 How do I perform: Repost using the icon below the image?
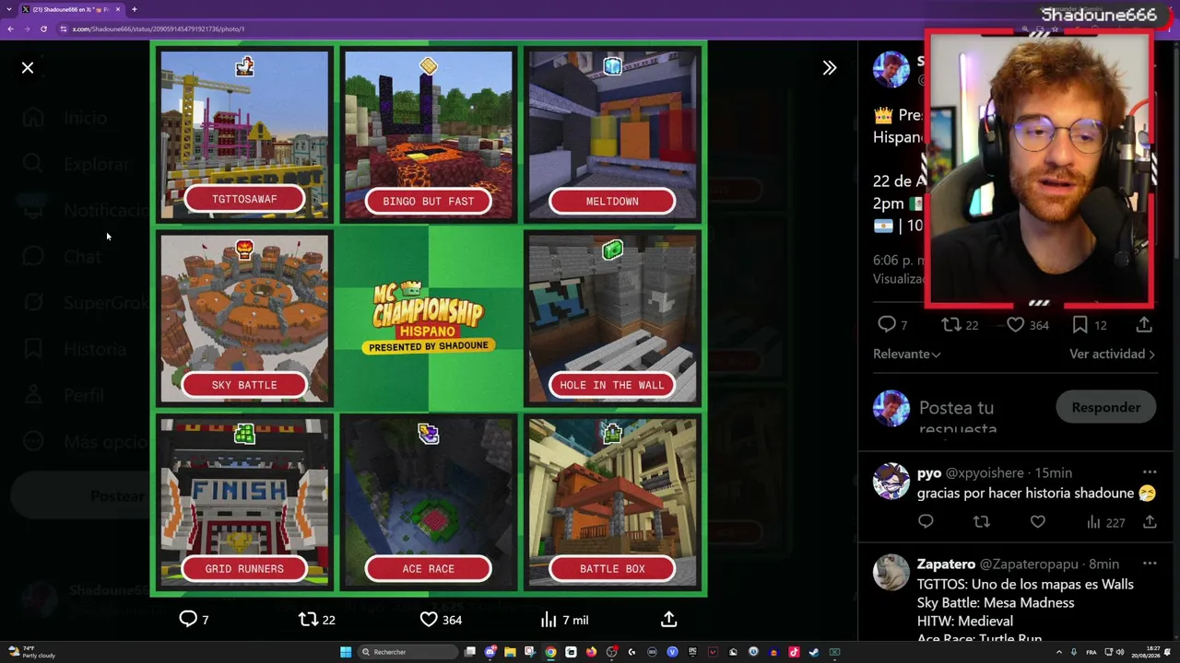pyautogui.click(x=317, y=620)
